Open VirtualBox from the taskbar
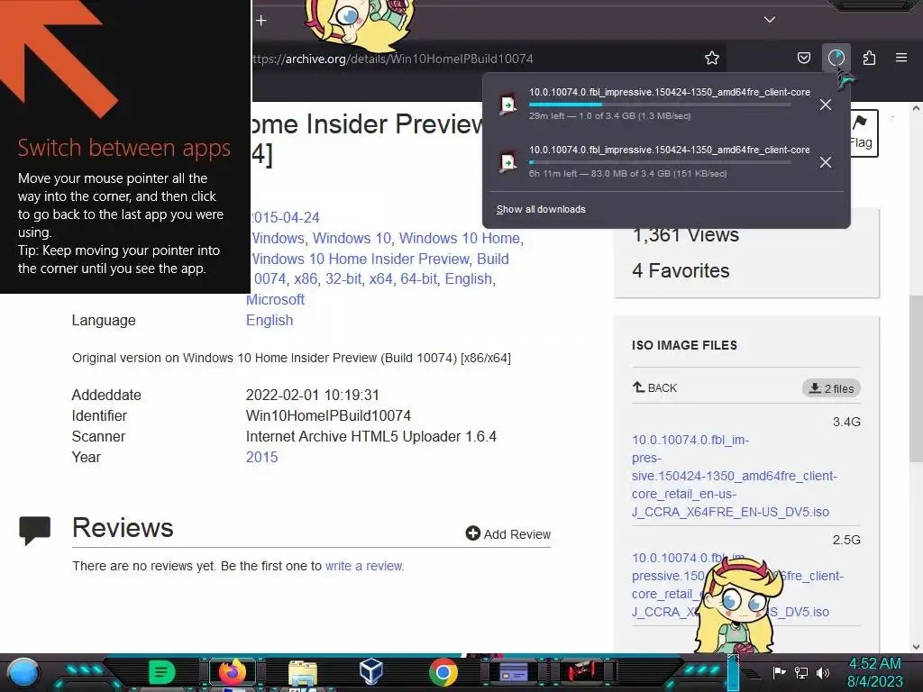923x692 pixels. [371, 671]
